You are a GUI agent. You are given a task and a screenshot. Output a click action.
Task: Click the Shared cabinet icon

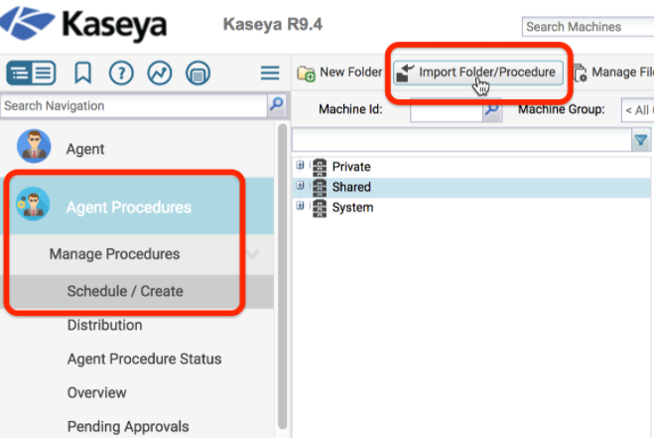click(320, 188)
